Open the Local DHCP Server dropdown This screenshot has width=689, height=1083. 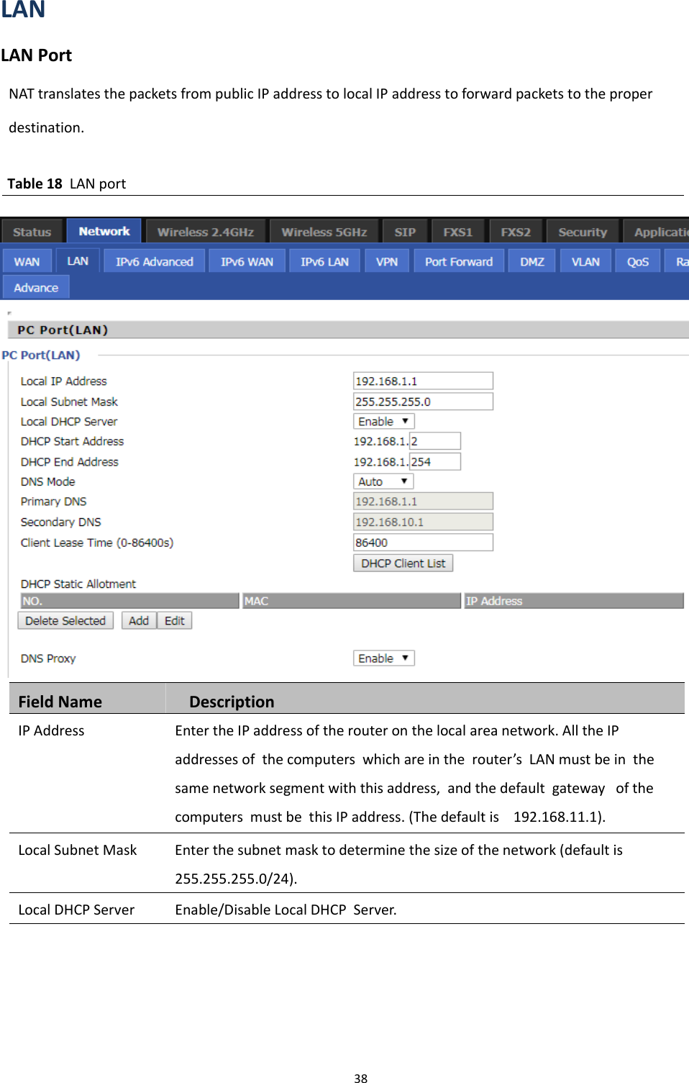coord(383,420)
